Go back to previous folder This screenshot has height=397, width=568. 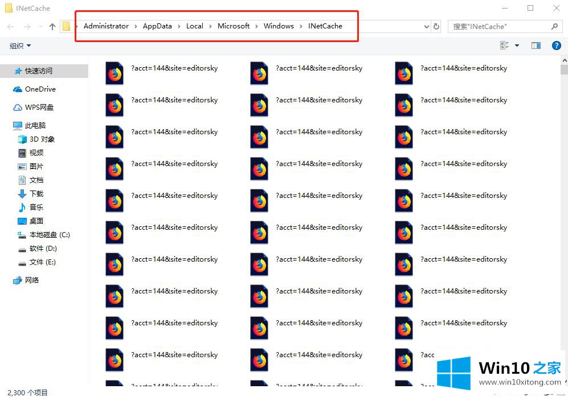[x=10, y=26]
